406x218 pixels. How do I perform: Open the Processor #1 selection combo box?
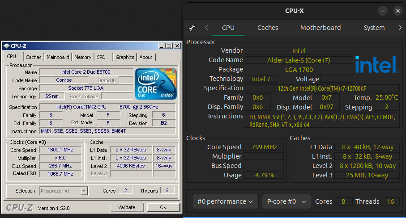tap(64, 191)
